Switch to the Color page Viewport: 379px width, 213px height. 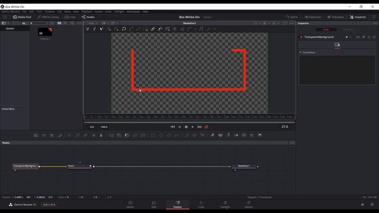pyautogui.click(x=201, y=204)
